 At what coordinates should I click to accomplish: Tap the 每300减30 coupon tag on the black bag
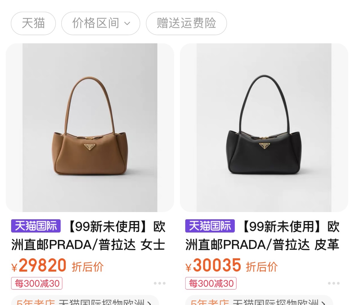tap(211, 283)
